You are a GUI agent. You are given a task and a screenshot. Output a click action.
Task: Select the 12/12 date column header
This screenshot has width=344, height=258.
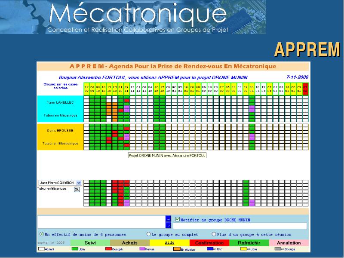click(156, 89)
